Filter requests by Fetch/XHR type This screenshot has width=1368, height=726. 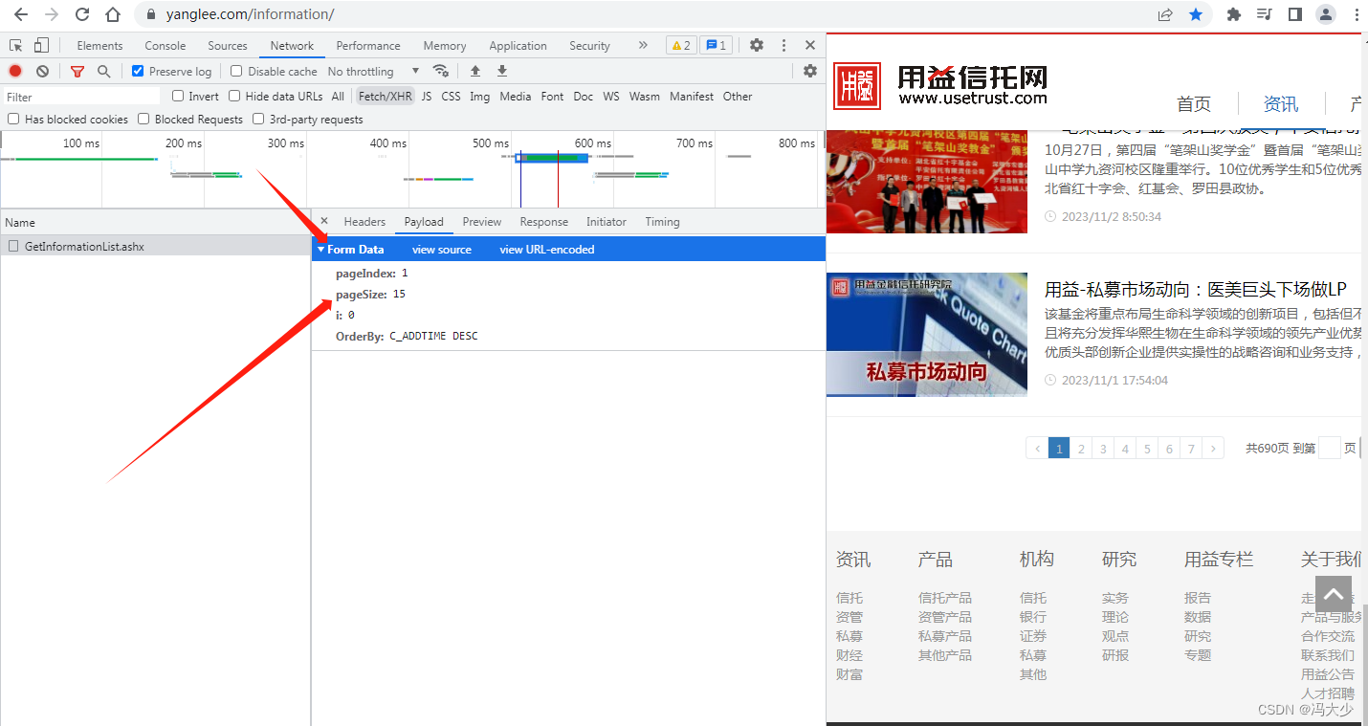click(386, 96)
